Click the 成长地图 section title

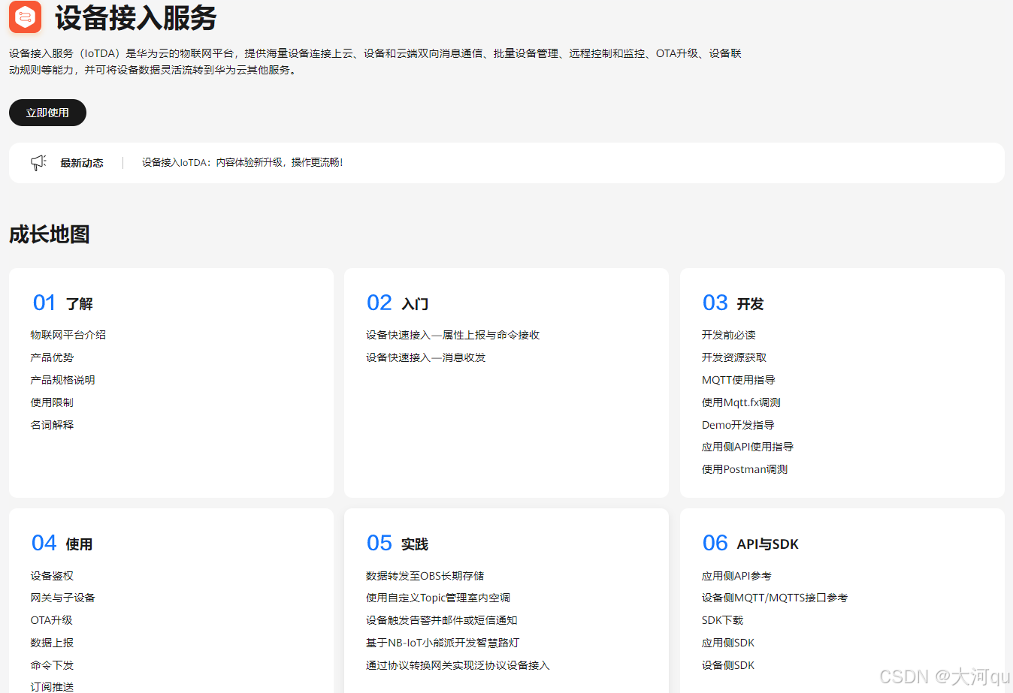50,234
